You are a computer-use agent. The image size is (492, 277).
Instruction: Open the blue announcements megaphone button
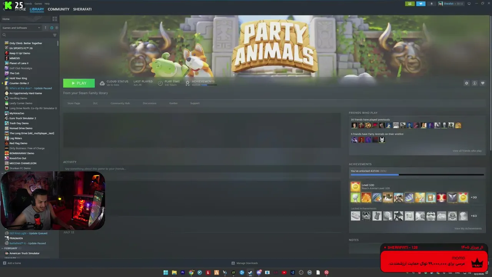coord(421,3)
